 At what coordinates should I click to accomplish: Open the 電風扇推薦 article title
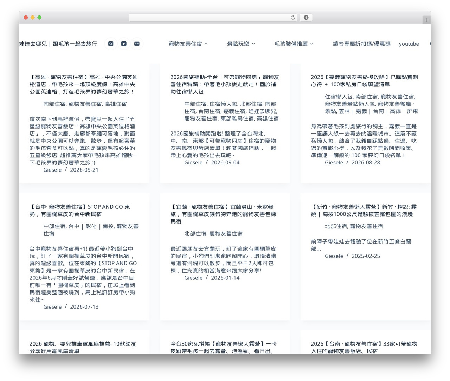point(83,347)
